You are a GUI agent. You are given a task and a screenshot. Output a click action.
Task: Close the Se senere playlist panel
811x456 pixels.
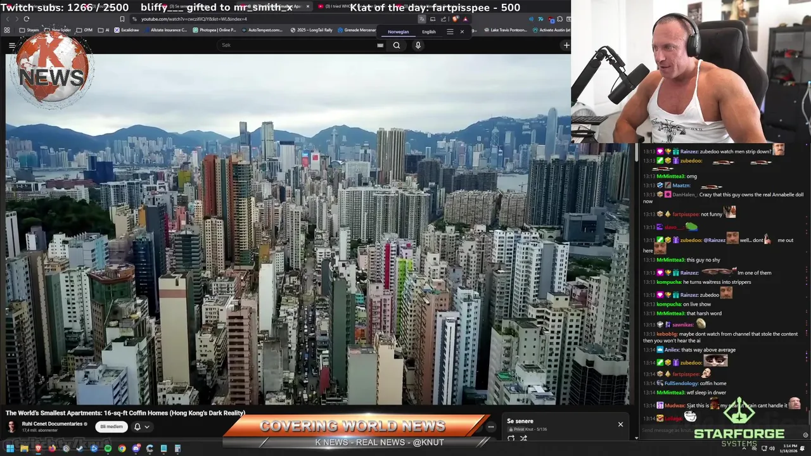(x=620, y=424)
